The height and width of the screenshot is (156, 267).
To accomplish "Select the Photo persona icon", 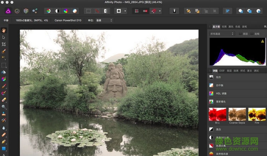I will [8, 11].
